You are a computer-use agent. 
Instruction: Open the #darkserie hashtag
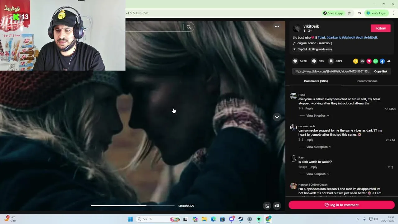tap(334, 38)
